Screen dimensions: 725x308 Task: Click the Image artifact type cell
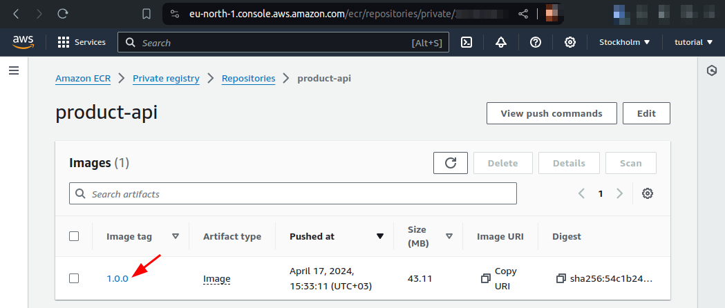coord(217,278)
